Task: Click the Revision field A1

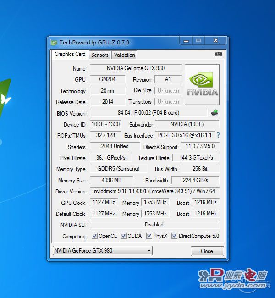Action: [168, 79]
